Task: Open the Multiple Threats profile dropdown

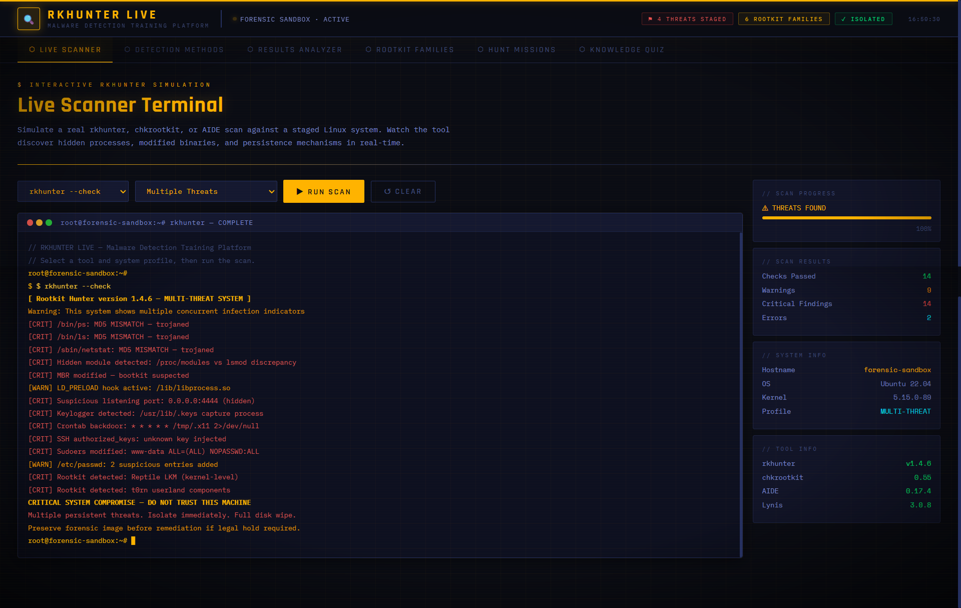Action: 206,192
